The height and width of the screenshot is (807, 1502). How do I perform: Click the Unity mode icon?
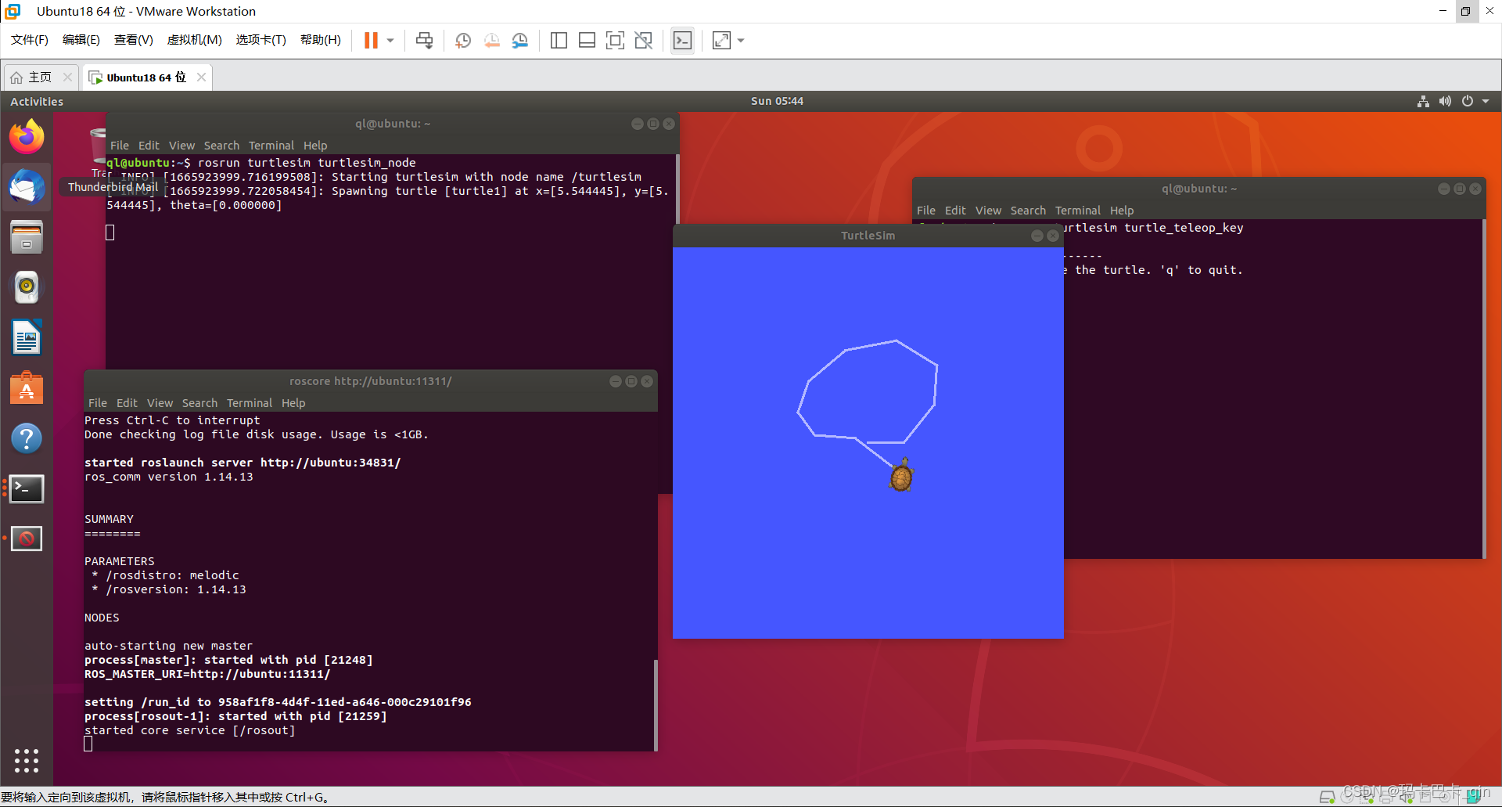click(643, 40)
